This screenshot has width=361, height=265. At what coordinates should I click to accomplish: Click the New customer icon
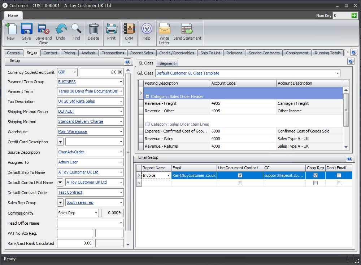[11, 29]
